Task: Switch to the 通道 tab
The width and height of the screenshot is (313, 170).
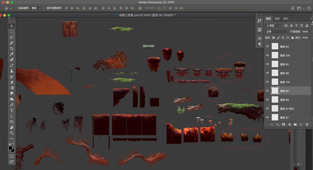Action: point(277,19)
